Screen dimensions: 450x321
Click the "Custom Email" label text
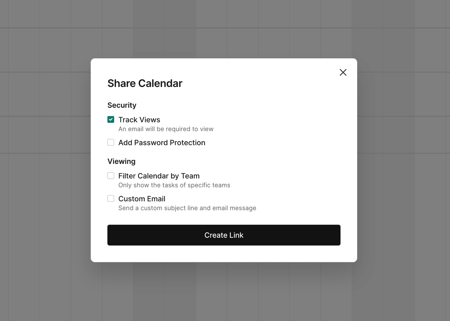point(142,199)
